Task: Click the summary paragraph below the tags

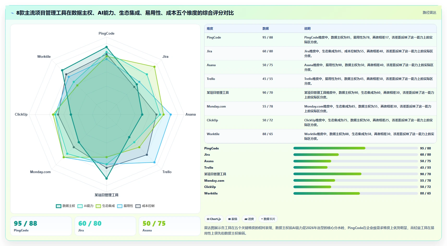Action: (319, 230)
